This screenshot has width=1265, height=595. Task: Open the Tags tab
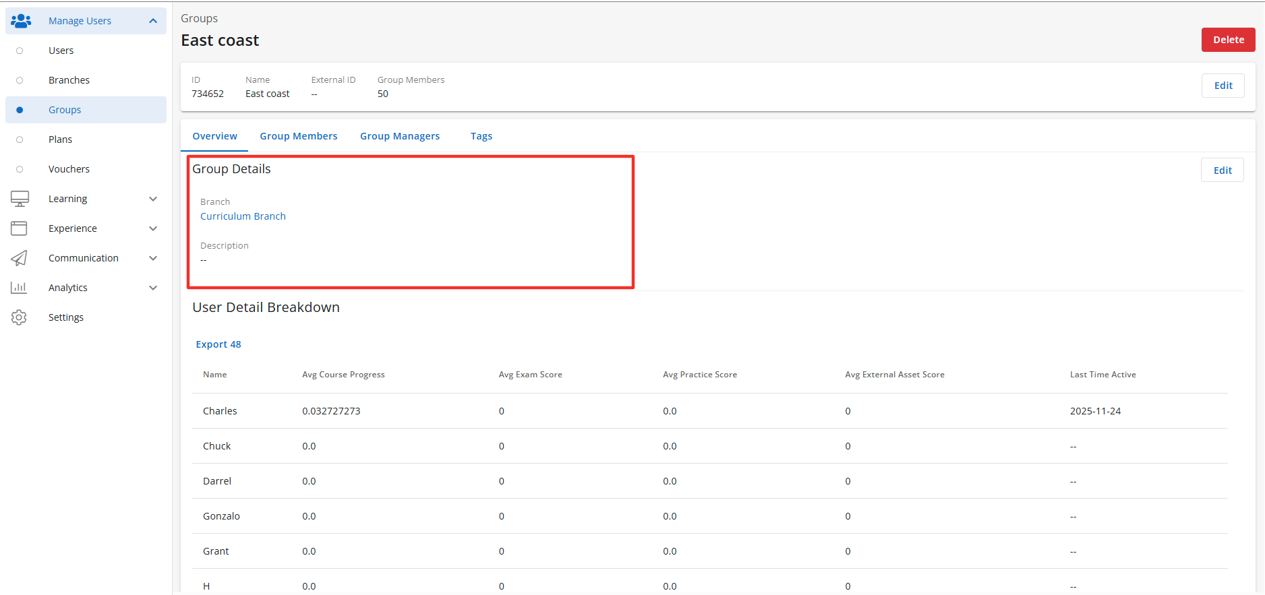(x=481, y=136)
